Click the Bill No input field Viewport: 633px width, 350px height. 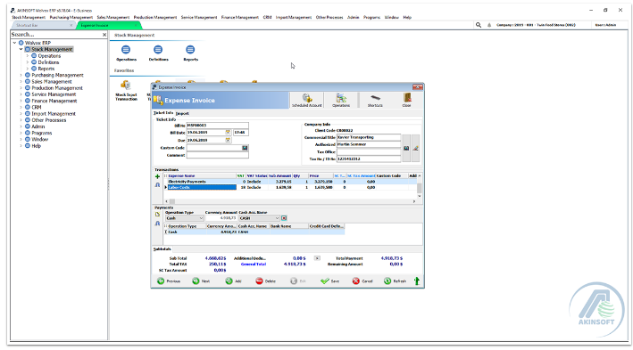point(217,126)
